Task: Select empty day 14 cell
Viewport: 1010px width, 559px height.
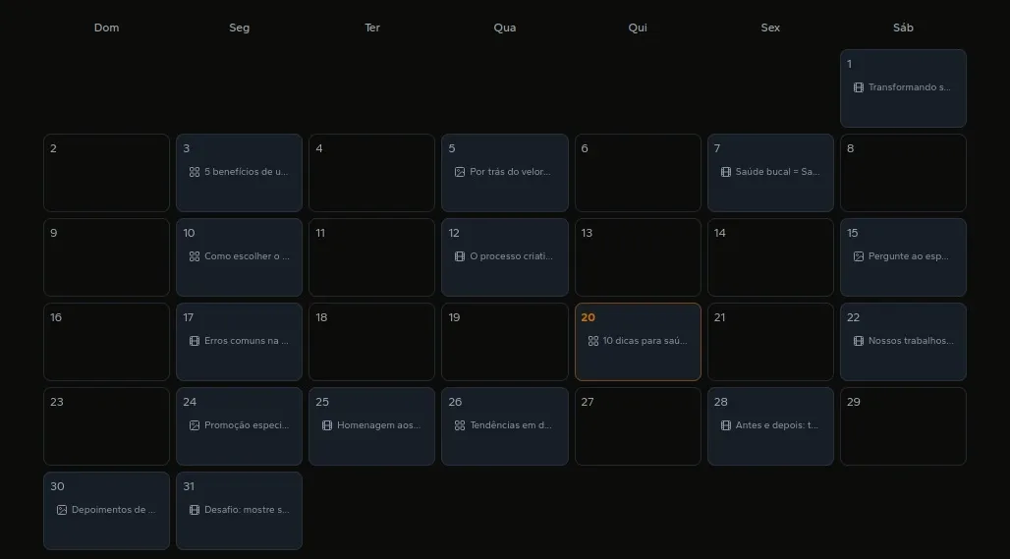Action: point(770,257)
